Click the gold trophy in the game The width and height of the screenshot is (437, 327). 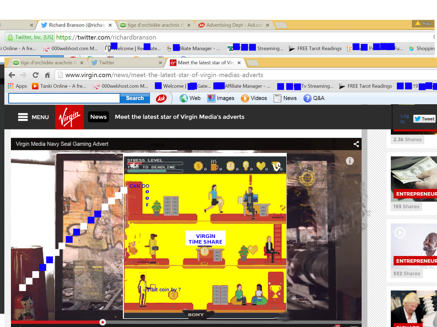(x=275, y=291)
